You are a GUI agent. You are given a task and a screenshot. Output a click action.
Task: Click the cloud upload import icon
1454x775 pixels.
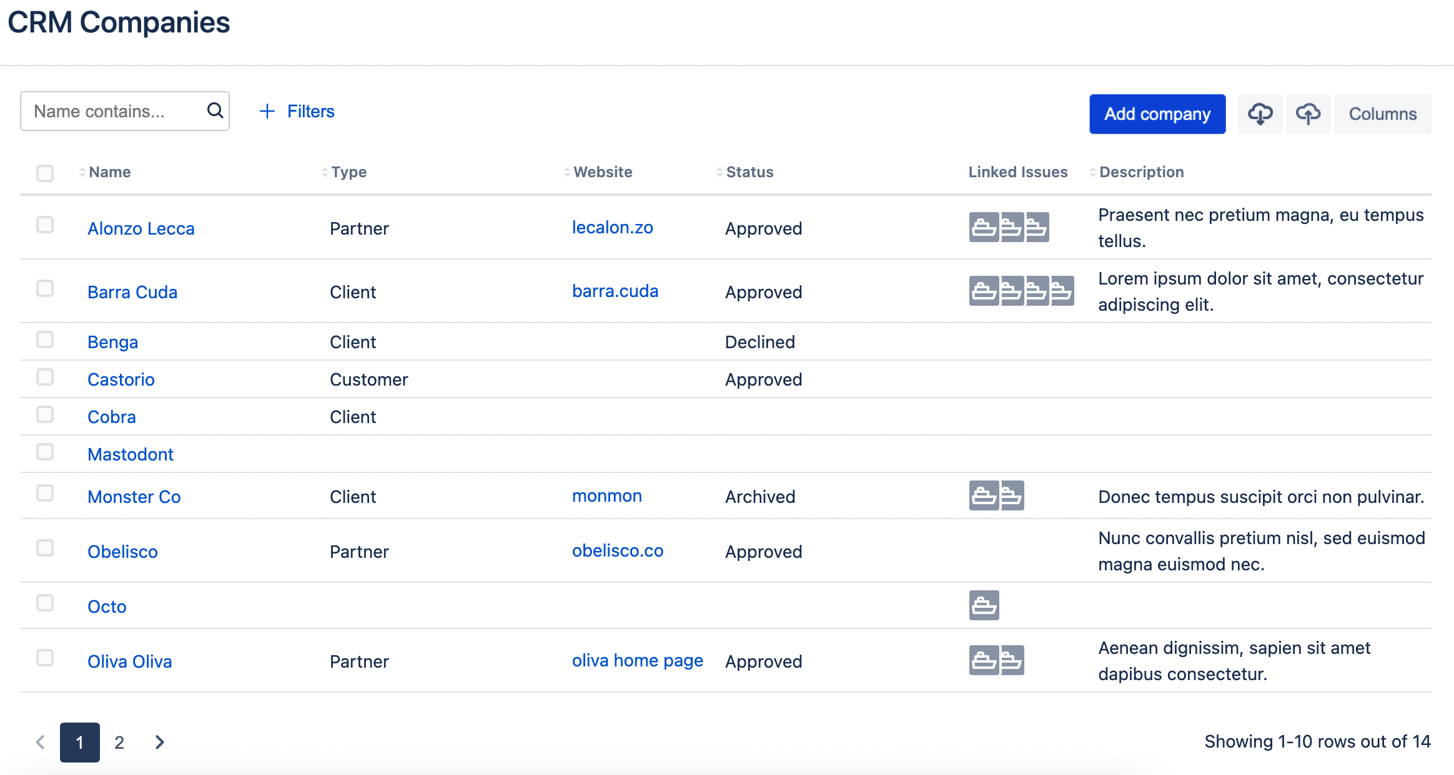1307,114
